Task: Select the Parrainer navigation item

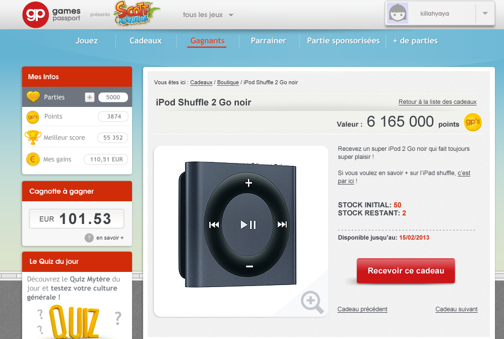Action: point(269,41)
